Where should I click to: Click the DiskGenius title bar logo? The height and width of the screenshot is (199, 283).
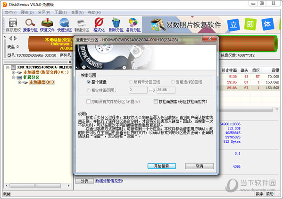click(5, 5)
